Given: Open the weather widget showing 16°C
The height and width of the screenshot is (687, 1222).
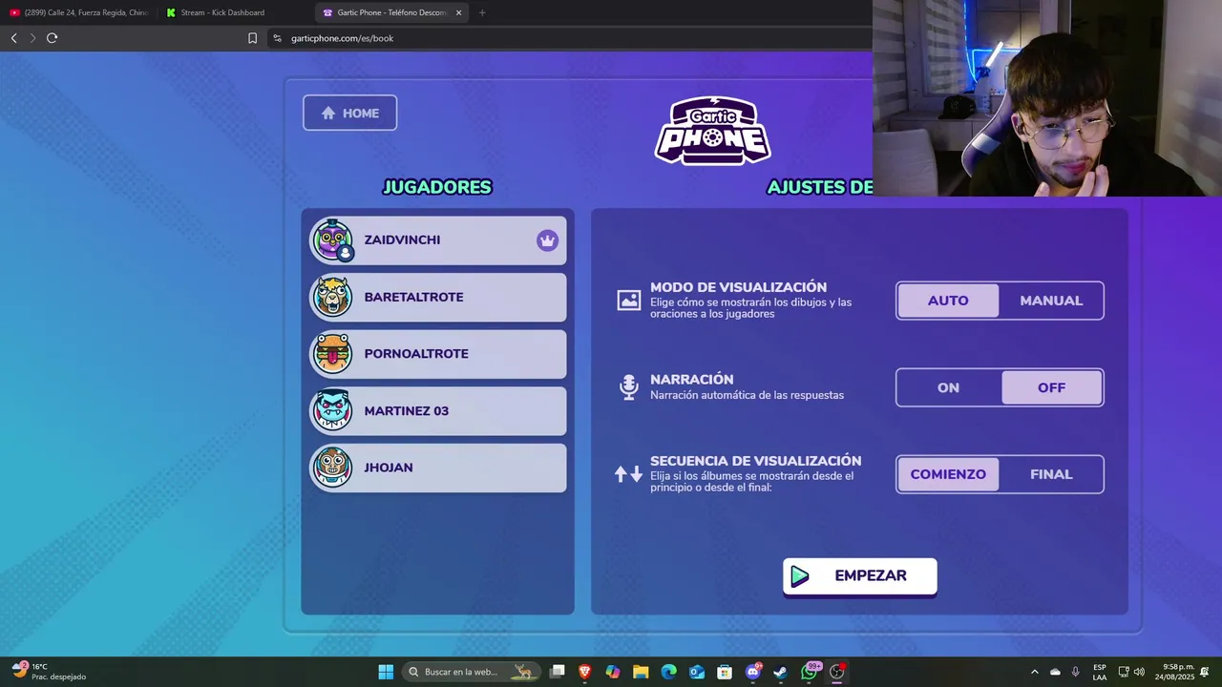Looking at the screenshot, I should pos(48,672).
